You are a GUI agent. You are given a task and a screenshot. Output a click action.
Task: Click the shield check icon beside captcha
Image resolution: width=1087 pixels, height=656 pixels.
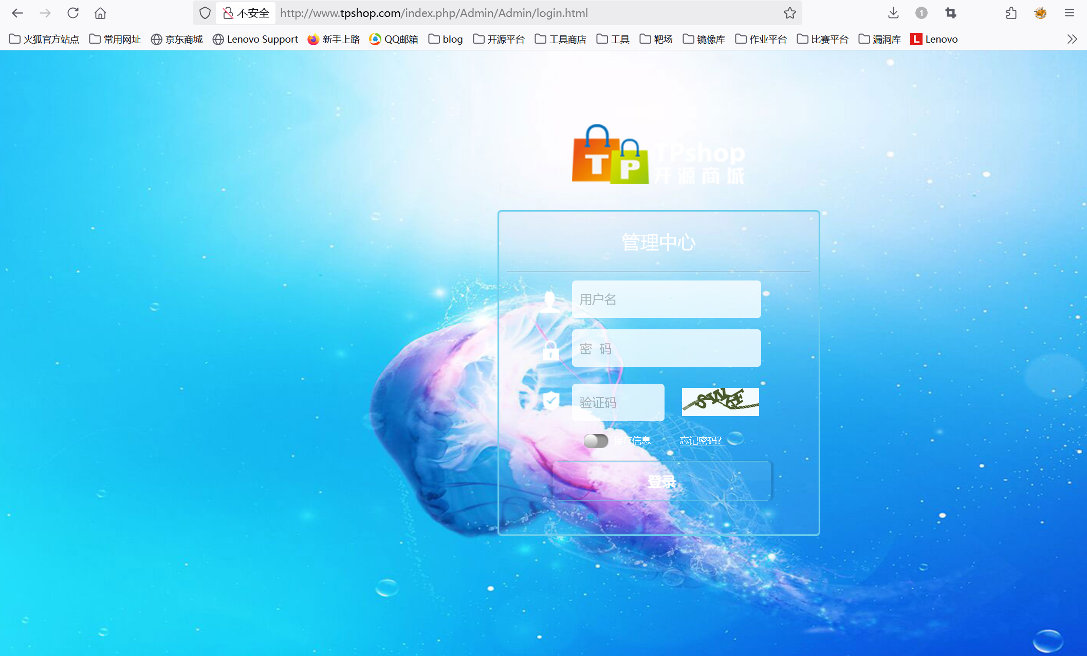coord(551,400)
